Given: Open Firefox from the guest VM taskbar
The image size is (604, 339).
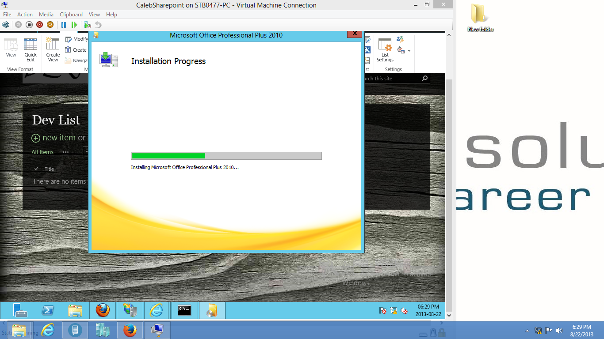Looking at the screenshot, I should [x=103, y=310].
